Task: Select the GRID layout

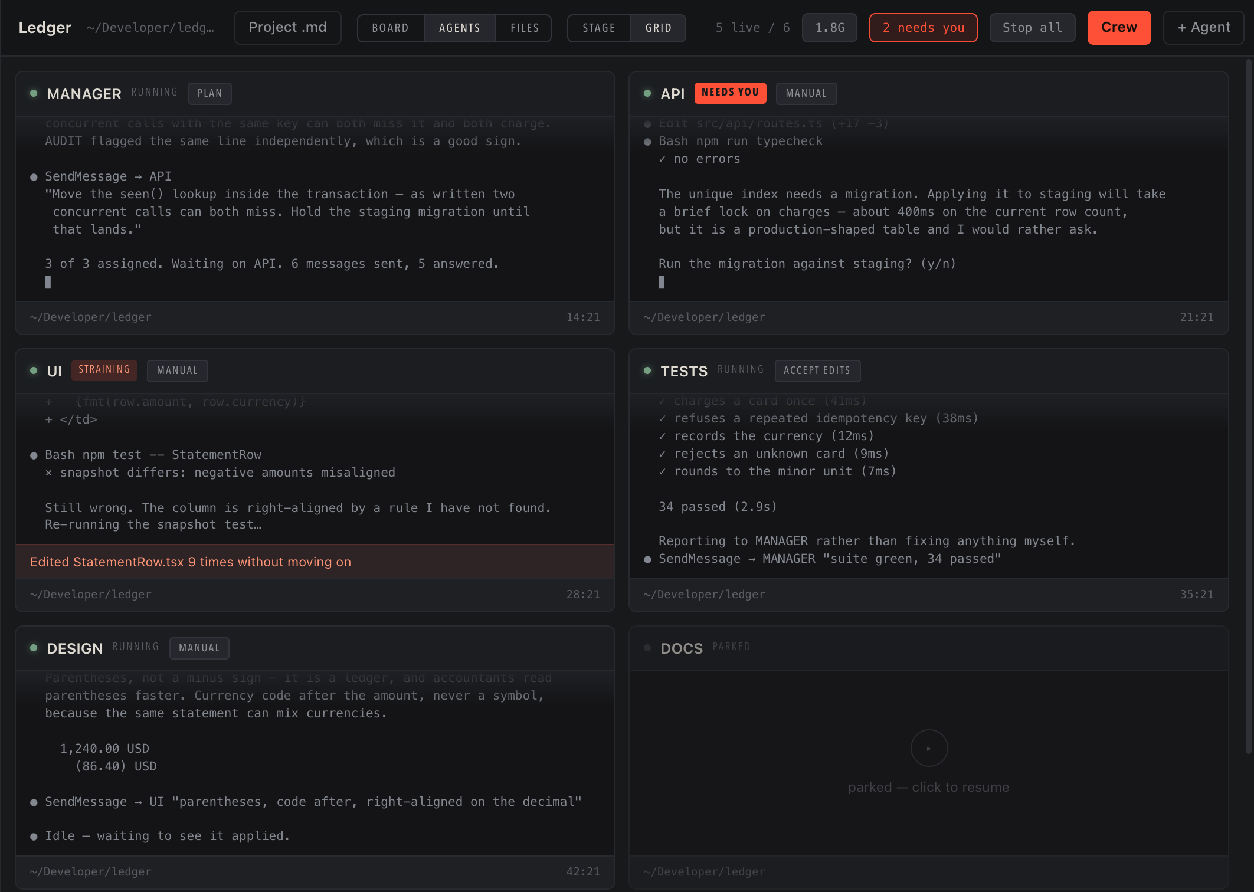Action: pyautogui.click(x=659, y=28)
